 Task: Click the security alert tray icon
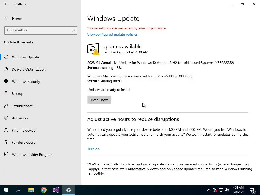[215, 190]
